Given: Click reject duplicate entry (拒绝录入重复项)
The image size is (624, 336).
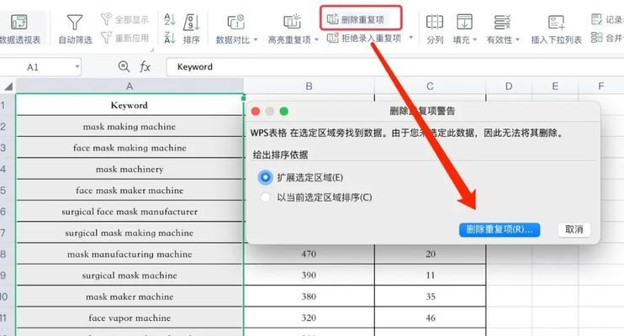Looking at the screenshot, I should [364, 38].
